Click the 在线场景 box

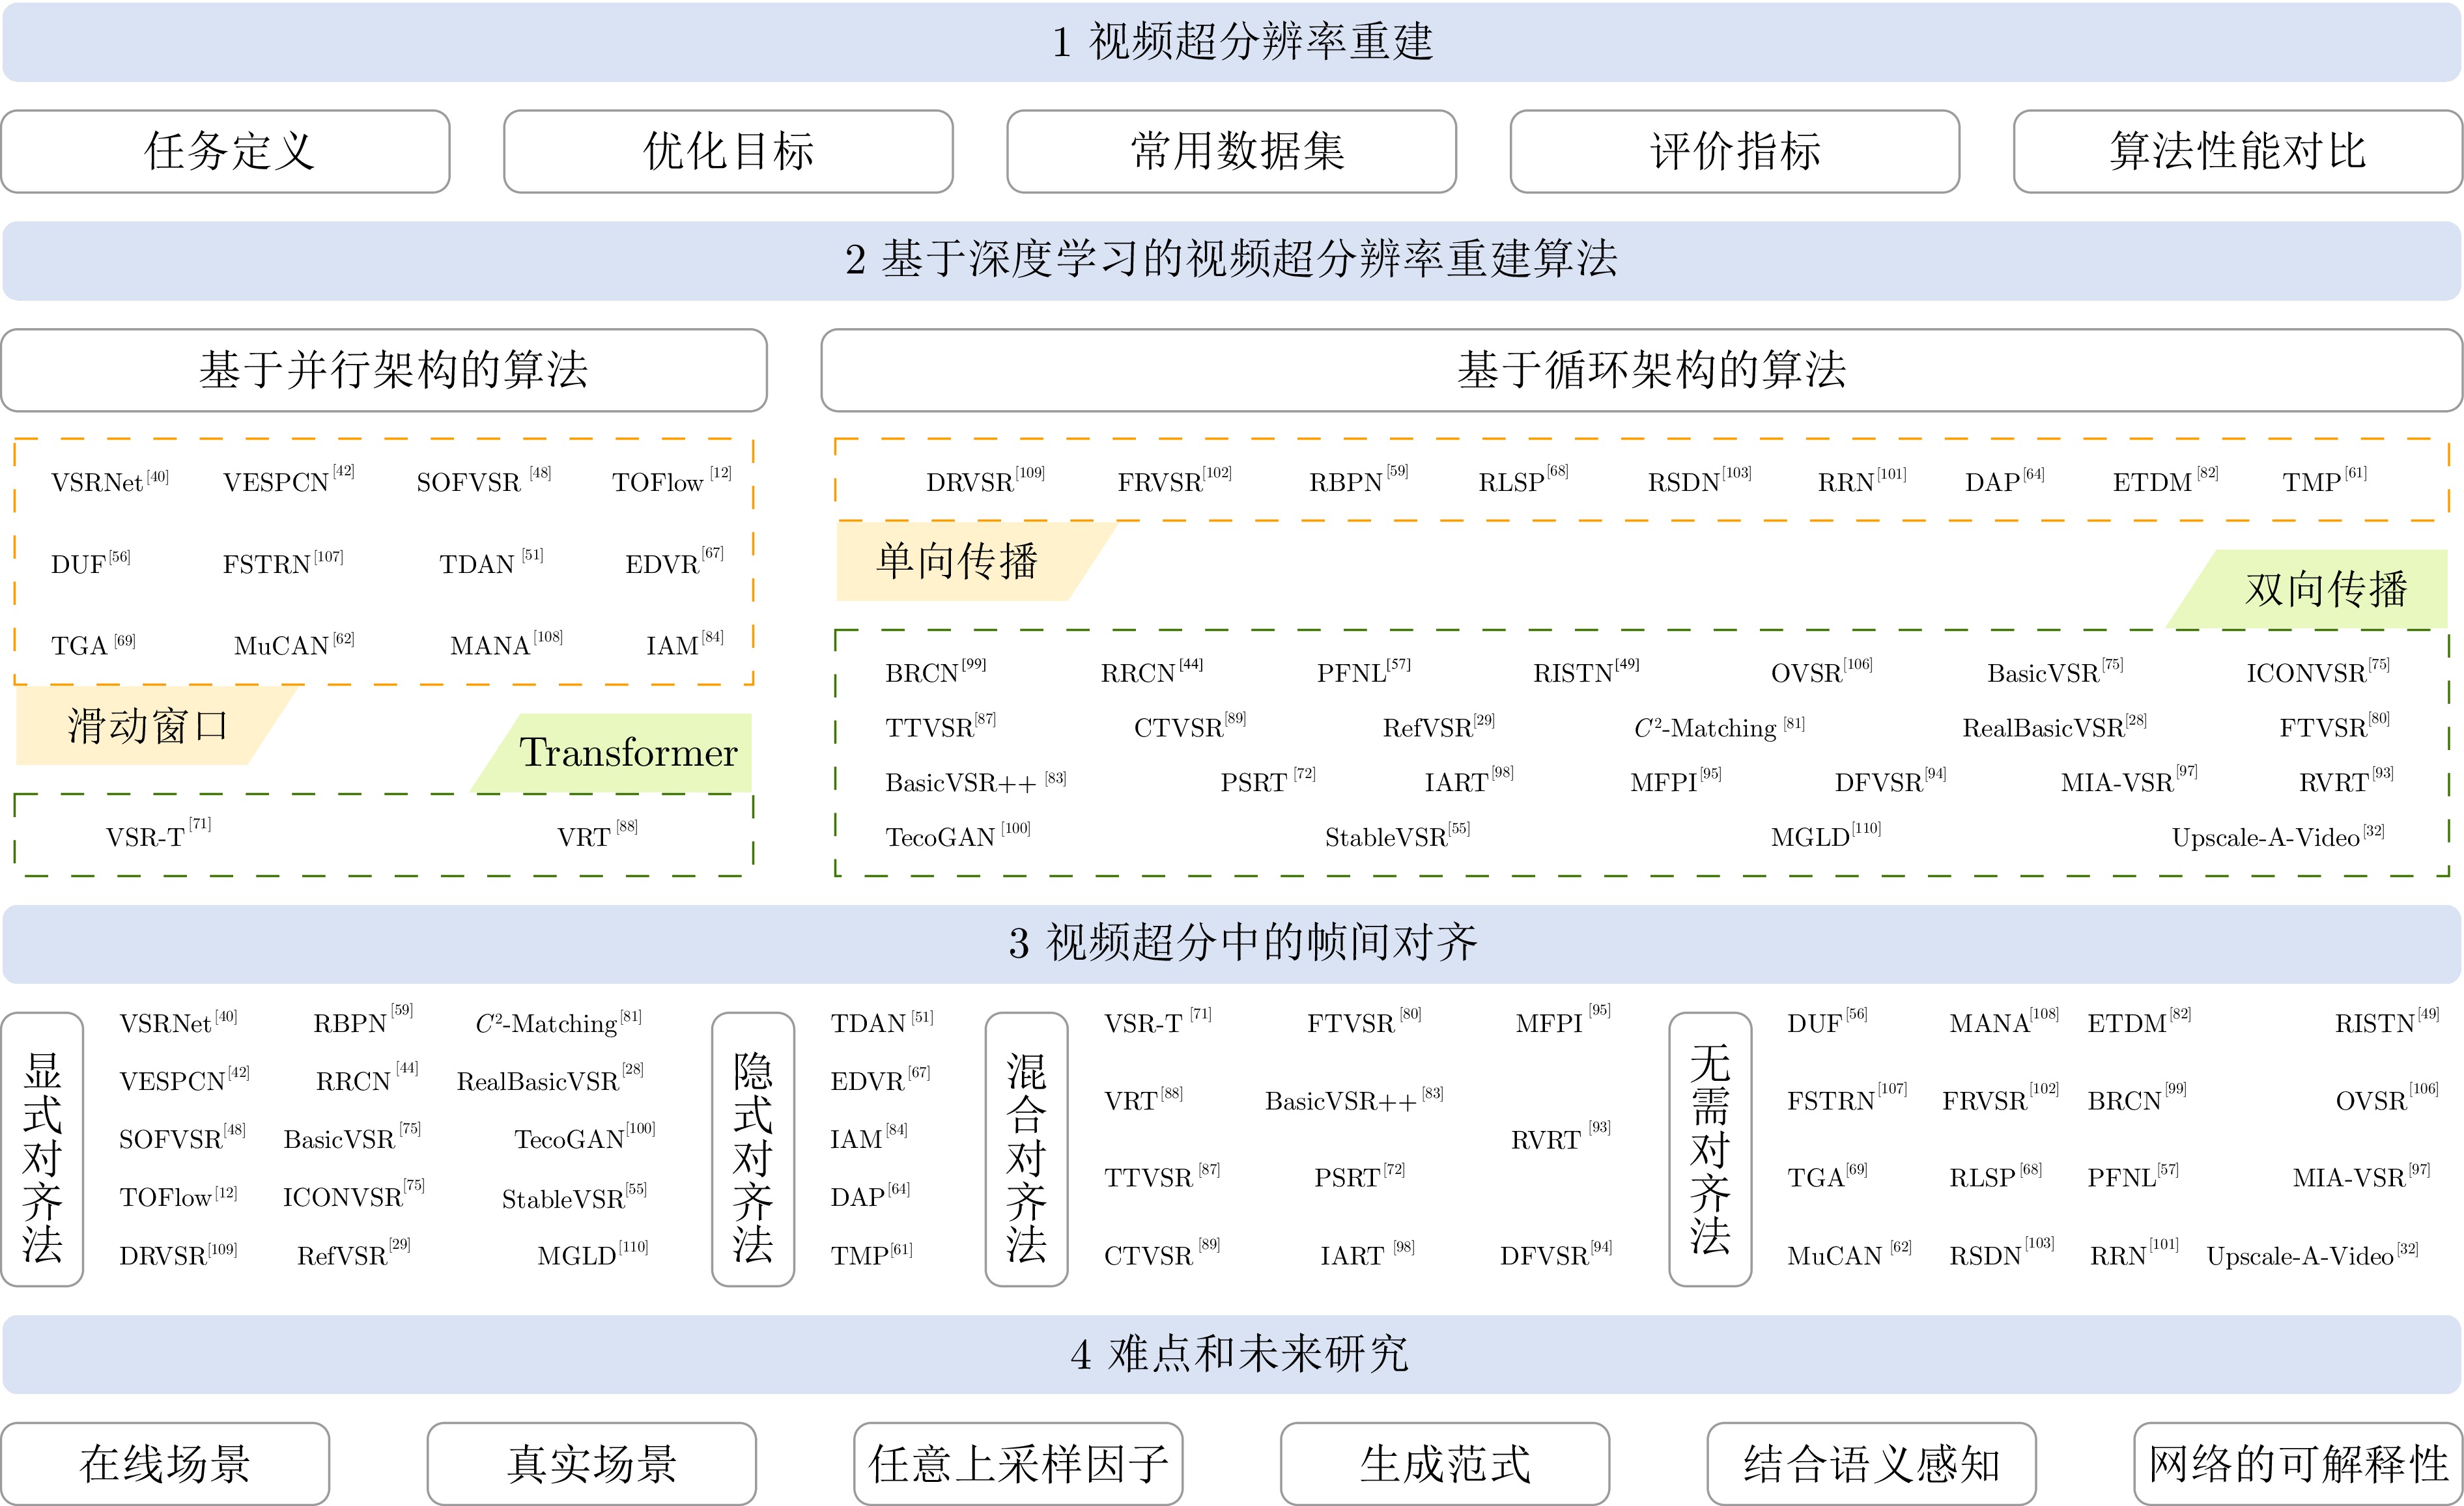165,1464
